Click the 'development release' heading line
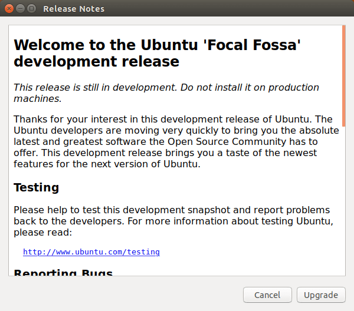This screenshot has width=354, height=311. [96, 61]
